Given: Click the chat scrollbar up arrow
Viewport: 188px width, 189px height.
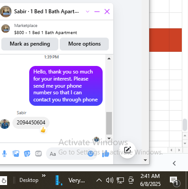Looking at the screenshot, I should [109, 58].
